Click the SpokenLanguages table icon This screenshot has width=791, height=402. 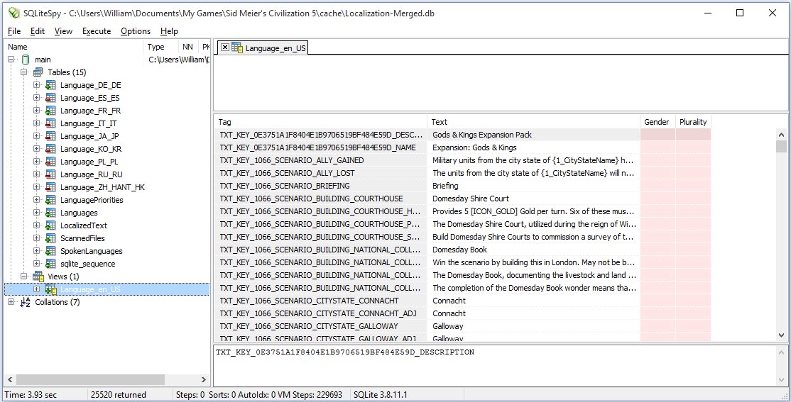click(x=50, y=251)
